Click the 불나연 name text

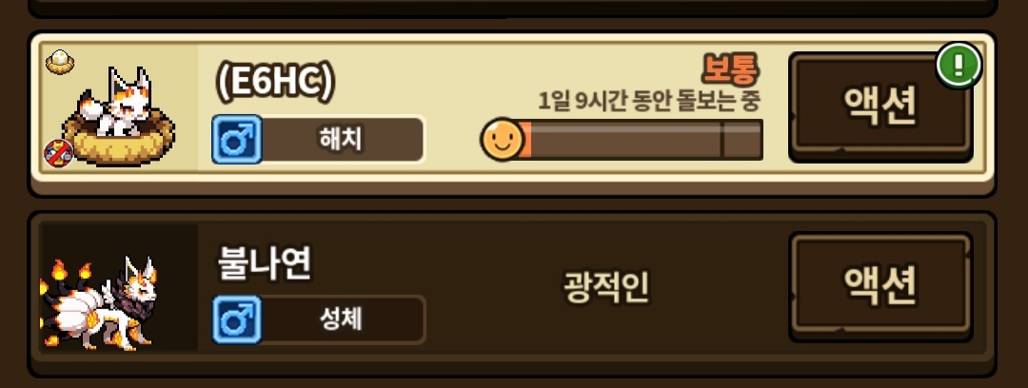coord(265,263)
